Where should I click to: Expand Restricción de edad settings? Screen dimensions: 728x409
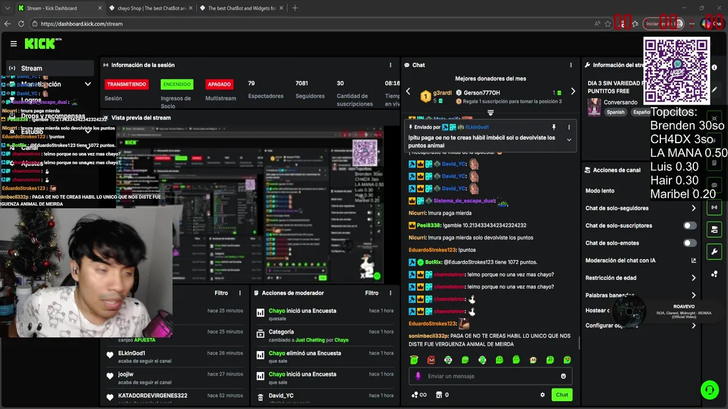[x=693, y=278]
